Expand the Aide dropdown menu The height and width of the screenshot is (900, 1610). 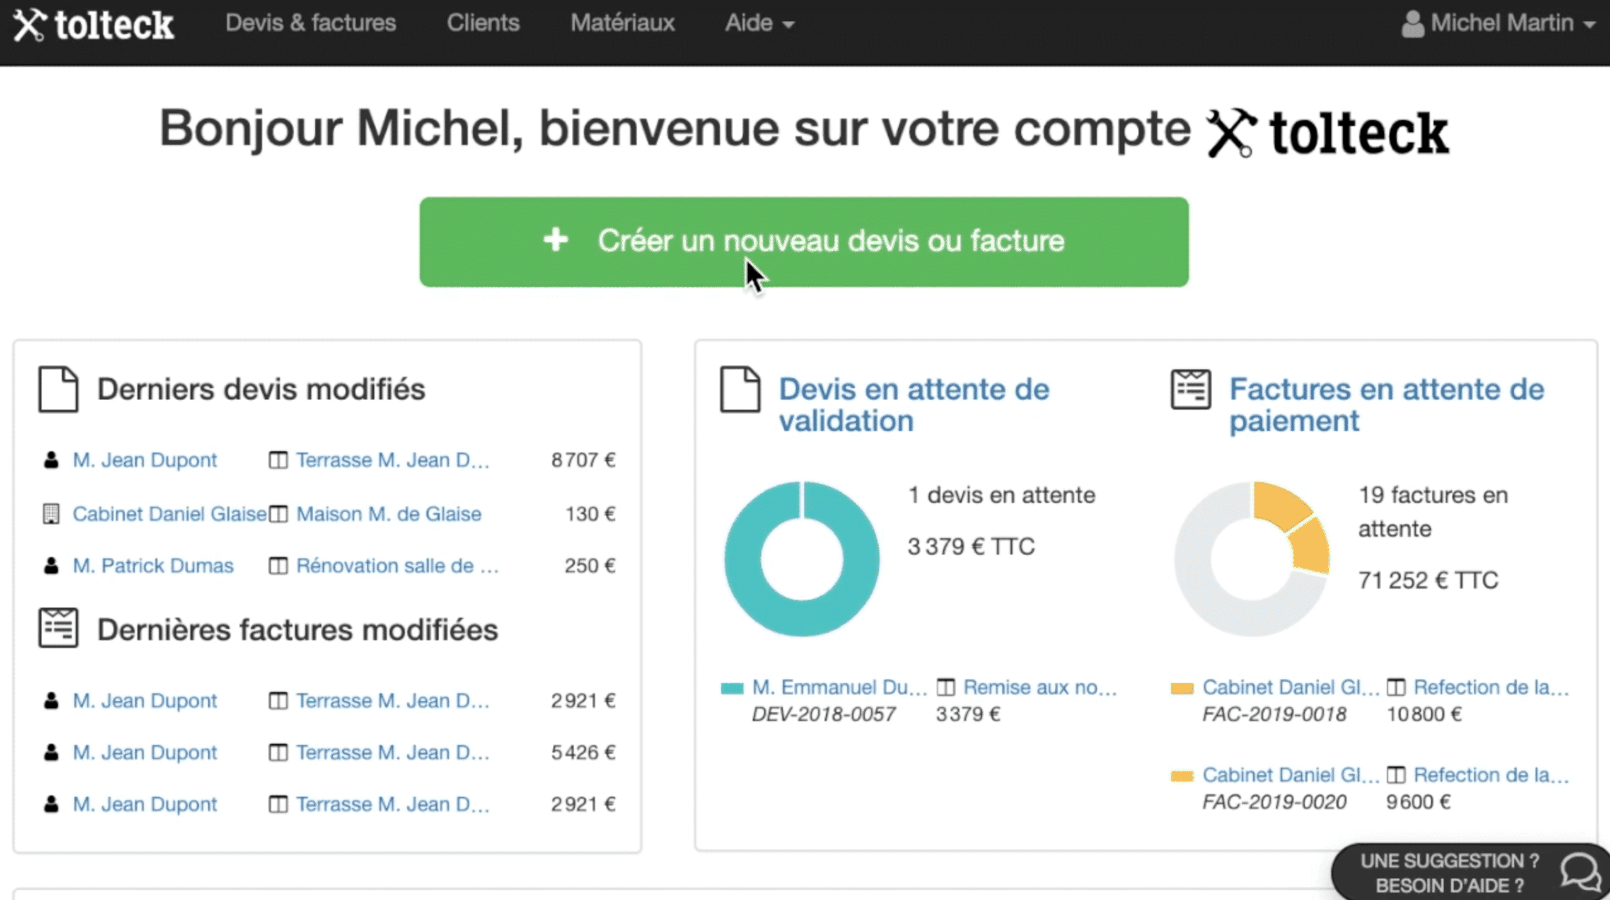tap(760, 23)
